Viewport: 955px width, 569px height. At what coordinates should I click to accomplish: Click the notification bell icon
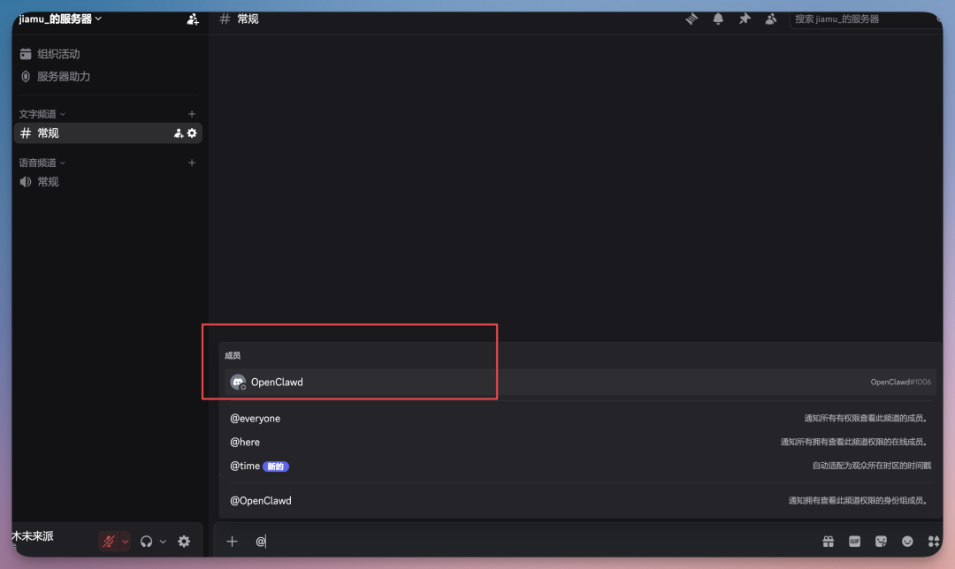pyautogui.click(x=718, y=19)
